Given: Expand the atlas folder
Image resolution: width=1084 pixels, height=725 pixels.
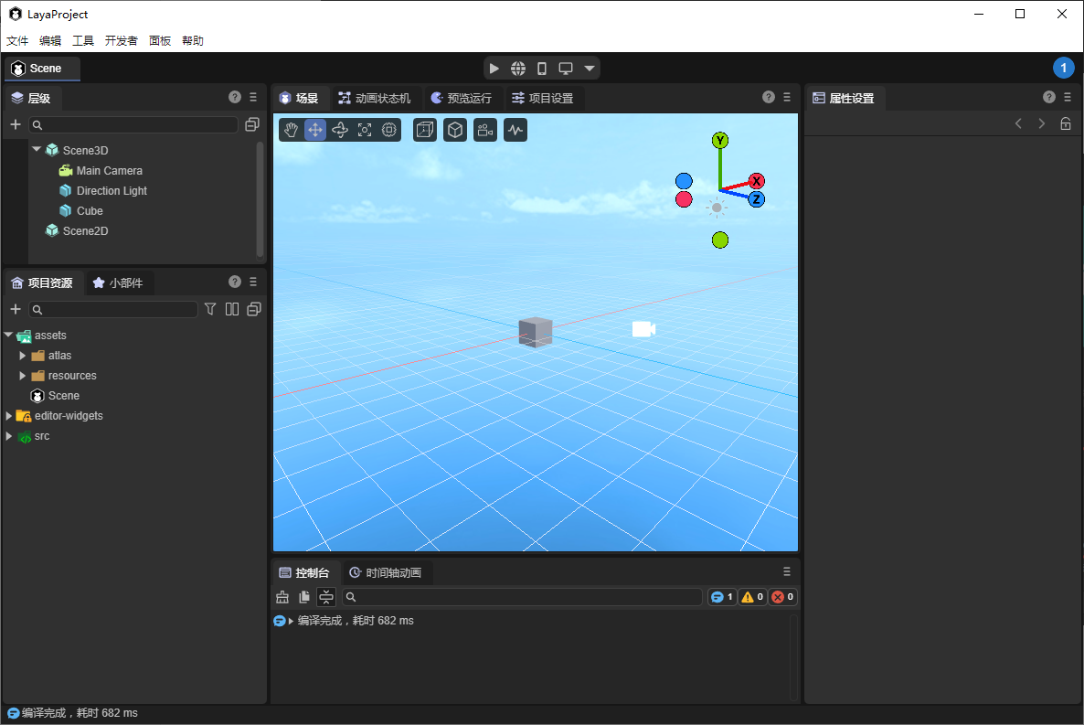Looking at the screenshot, I should coord(23,355).
